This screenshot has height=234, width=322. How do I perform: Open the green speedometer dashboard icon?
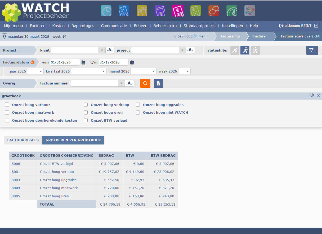coord(232,11)
